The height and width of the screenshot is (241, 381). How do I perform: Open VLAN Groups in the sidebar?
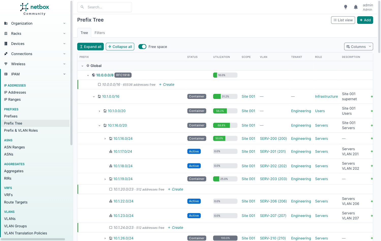click(15, 226)
